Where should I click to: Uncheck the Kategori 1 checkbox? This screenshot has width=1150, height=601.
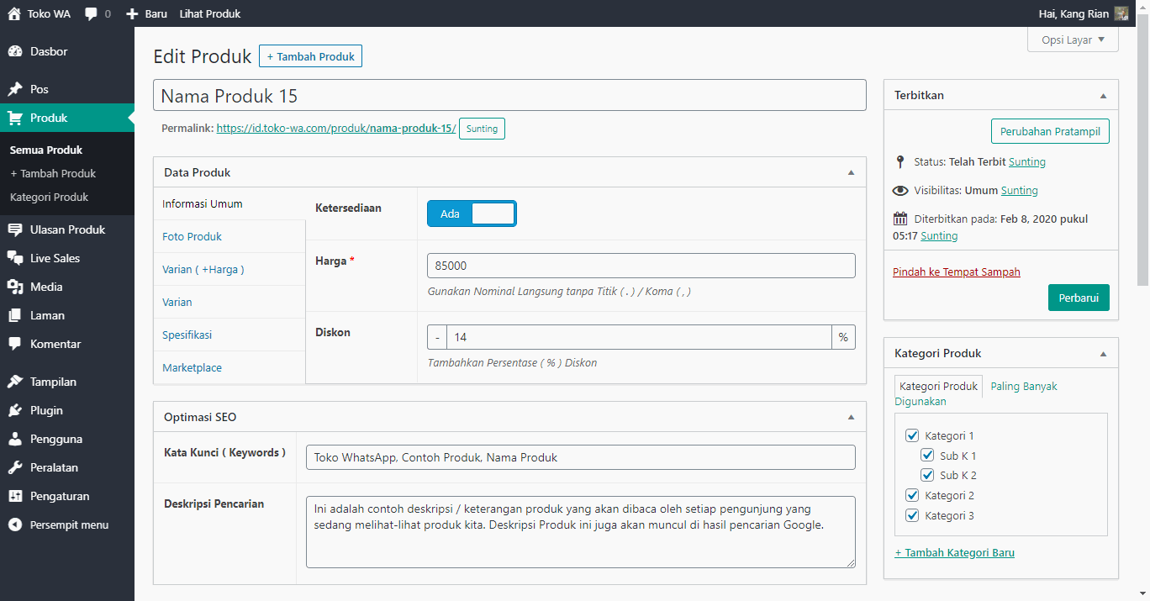(912, 435)
